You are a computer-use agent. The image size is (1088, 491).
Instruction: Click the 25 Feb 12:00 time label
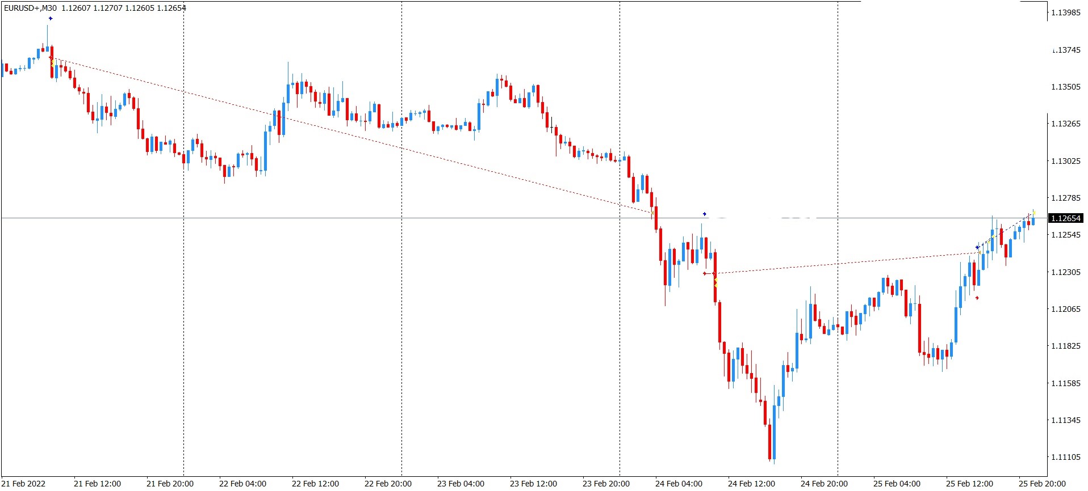pyautogui.click(x=969, y=484)
